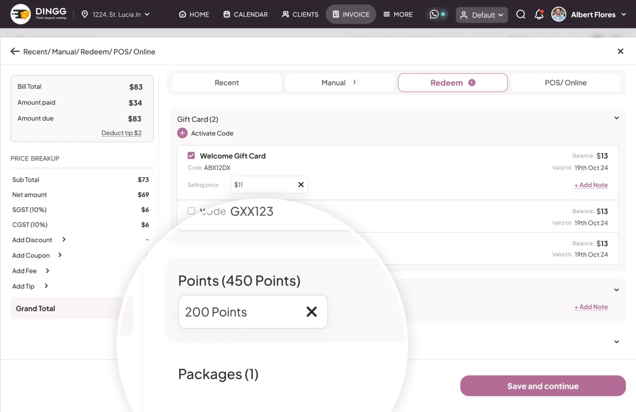
Task: Go to the HOME menu
Action: [194, 14]
